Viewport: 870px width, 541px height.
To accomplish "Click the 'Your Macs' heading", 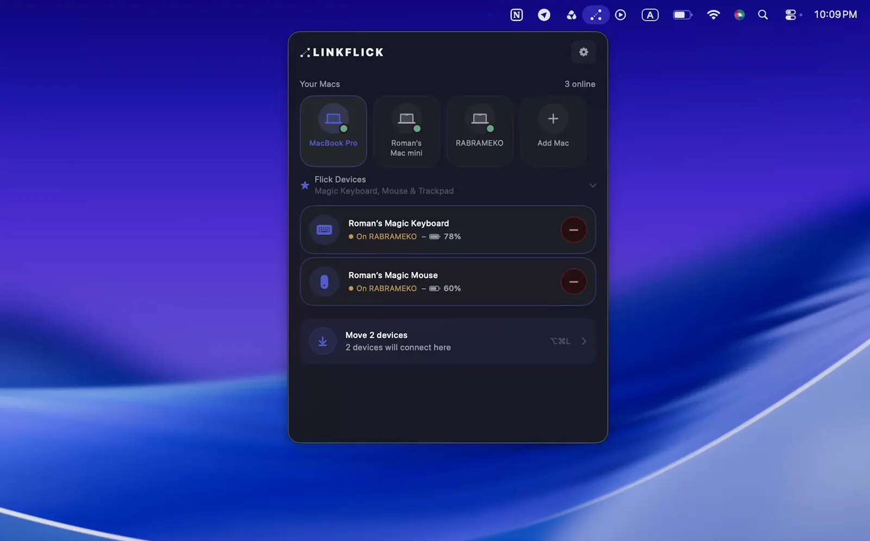I will point(320,84).
